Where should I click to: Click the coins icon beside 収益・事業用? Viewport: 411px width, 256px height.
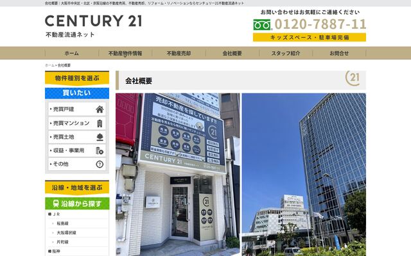point(100,151)
